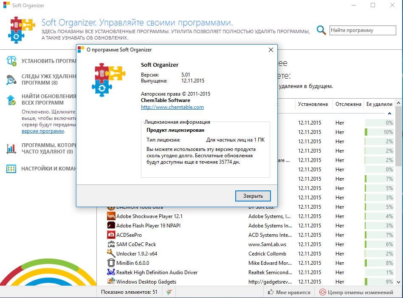403x298 pixels.
Task: Click the MiniBin trash icon
Action: [x=111, y=263]
